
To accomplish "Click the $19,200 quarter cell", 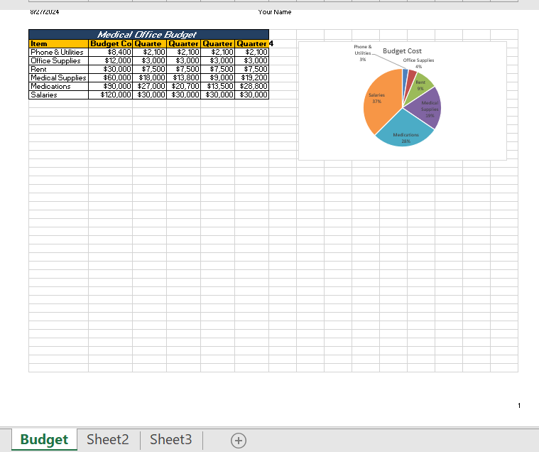I will point(251,77).
